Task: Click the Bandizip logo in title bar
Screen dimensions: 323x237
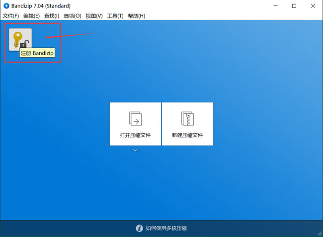Action: [6, 6]
